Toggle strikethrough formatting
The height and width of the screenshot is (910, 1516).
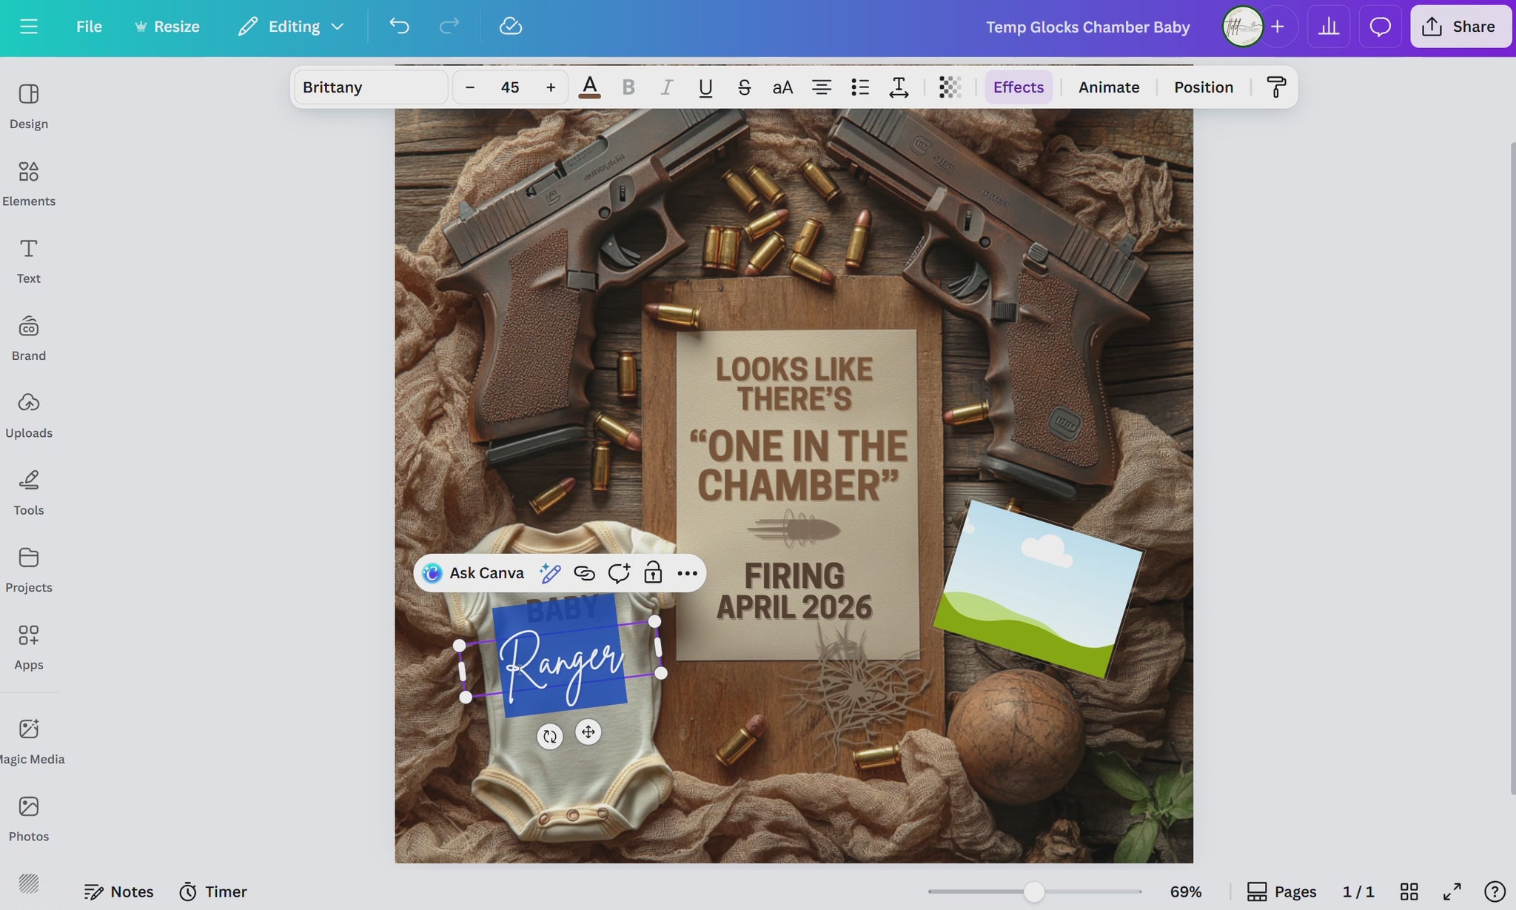[744, 87]
